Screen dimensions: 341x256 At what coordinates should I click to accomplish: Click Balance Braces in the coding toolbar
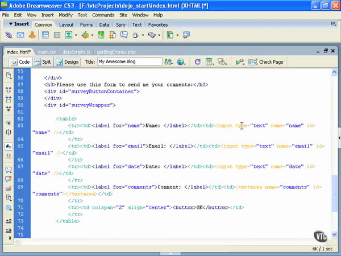click(x=9, y=132)
